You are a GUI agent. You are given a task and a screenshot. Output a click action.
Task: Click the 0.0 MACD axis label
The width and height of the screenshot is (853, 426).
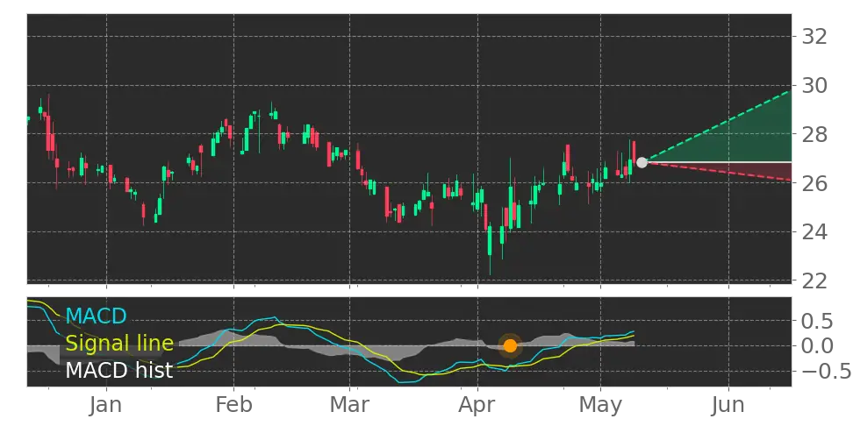pyautogui.click(x=819, y=345)
